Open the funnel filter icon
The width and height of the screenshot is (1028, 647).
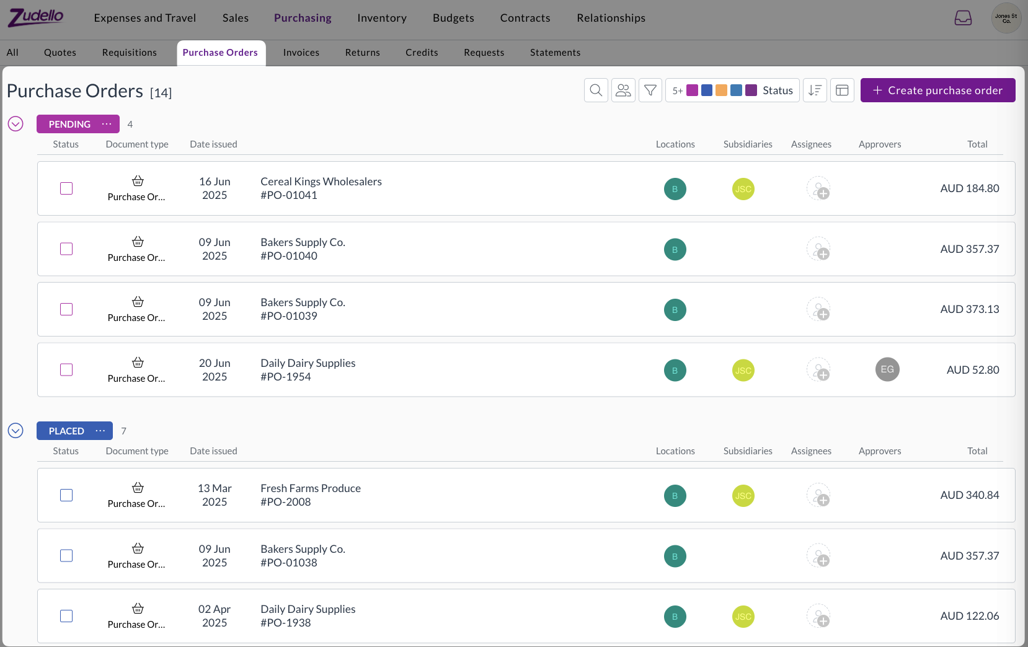(x=650, y=90)
